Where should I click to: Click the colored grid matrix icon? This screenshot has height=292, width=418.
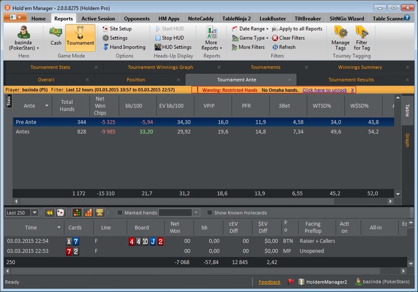[x=77, y=213]
